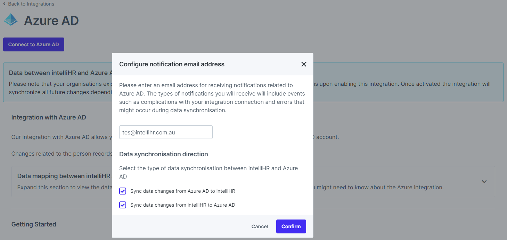Focus the notification email address field

[166, 132]
